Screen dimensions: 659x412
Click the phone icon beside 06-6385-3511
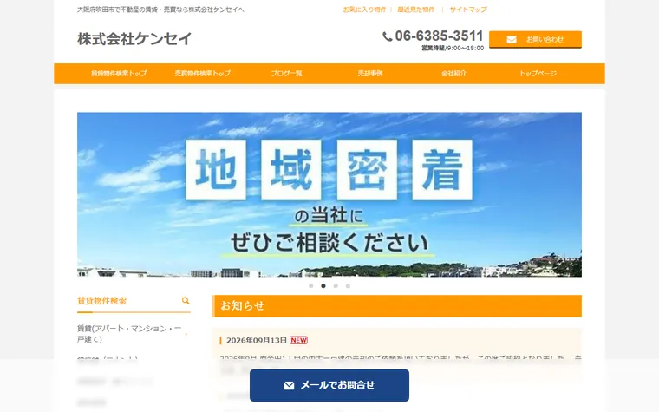point(387,36)
